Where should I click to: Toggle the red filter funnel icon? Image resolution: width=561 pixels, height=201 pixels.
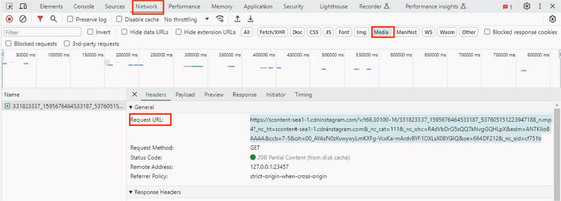[40, 19]
